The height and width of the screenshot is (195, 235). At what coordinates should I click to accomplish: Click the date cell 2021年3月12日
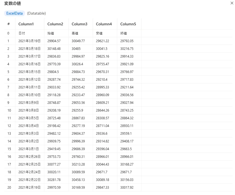[29, 80]
